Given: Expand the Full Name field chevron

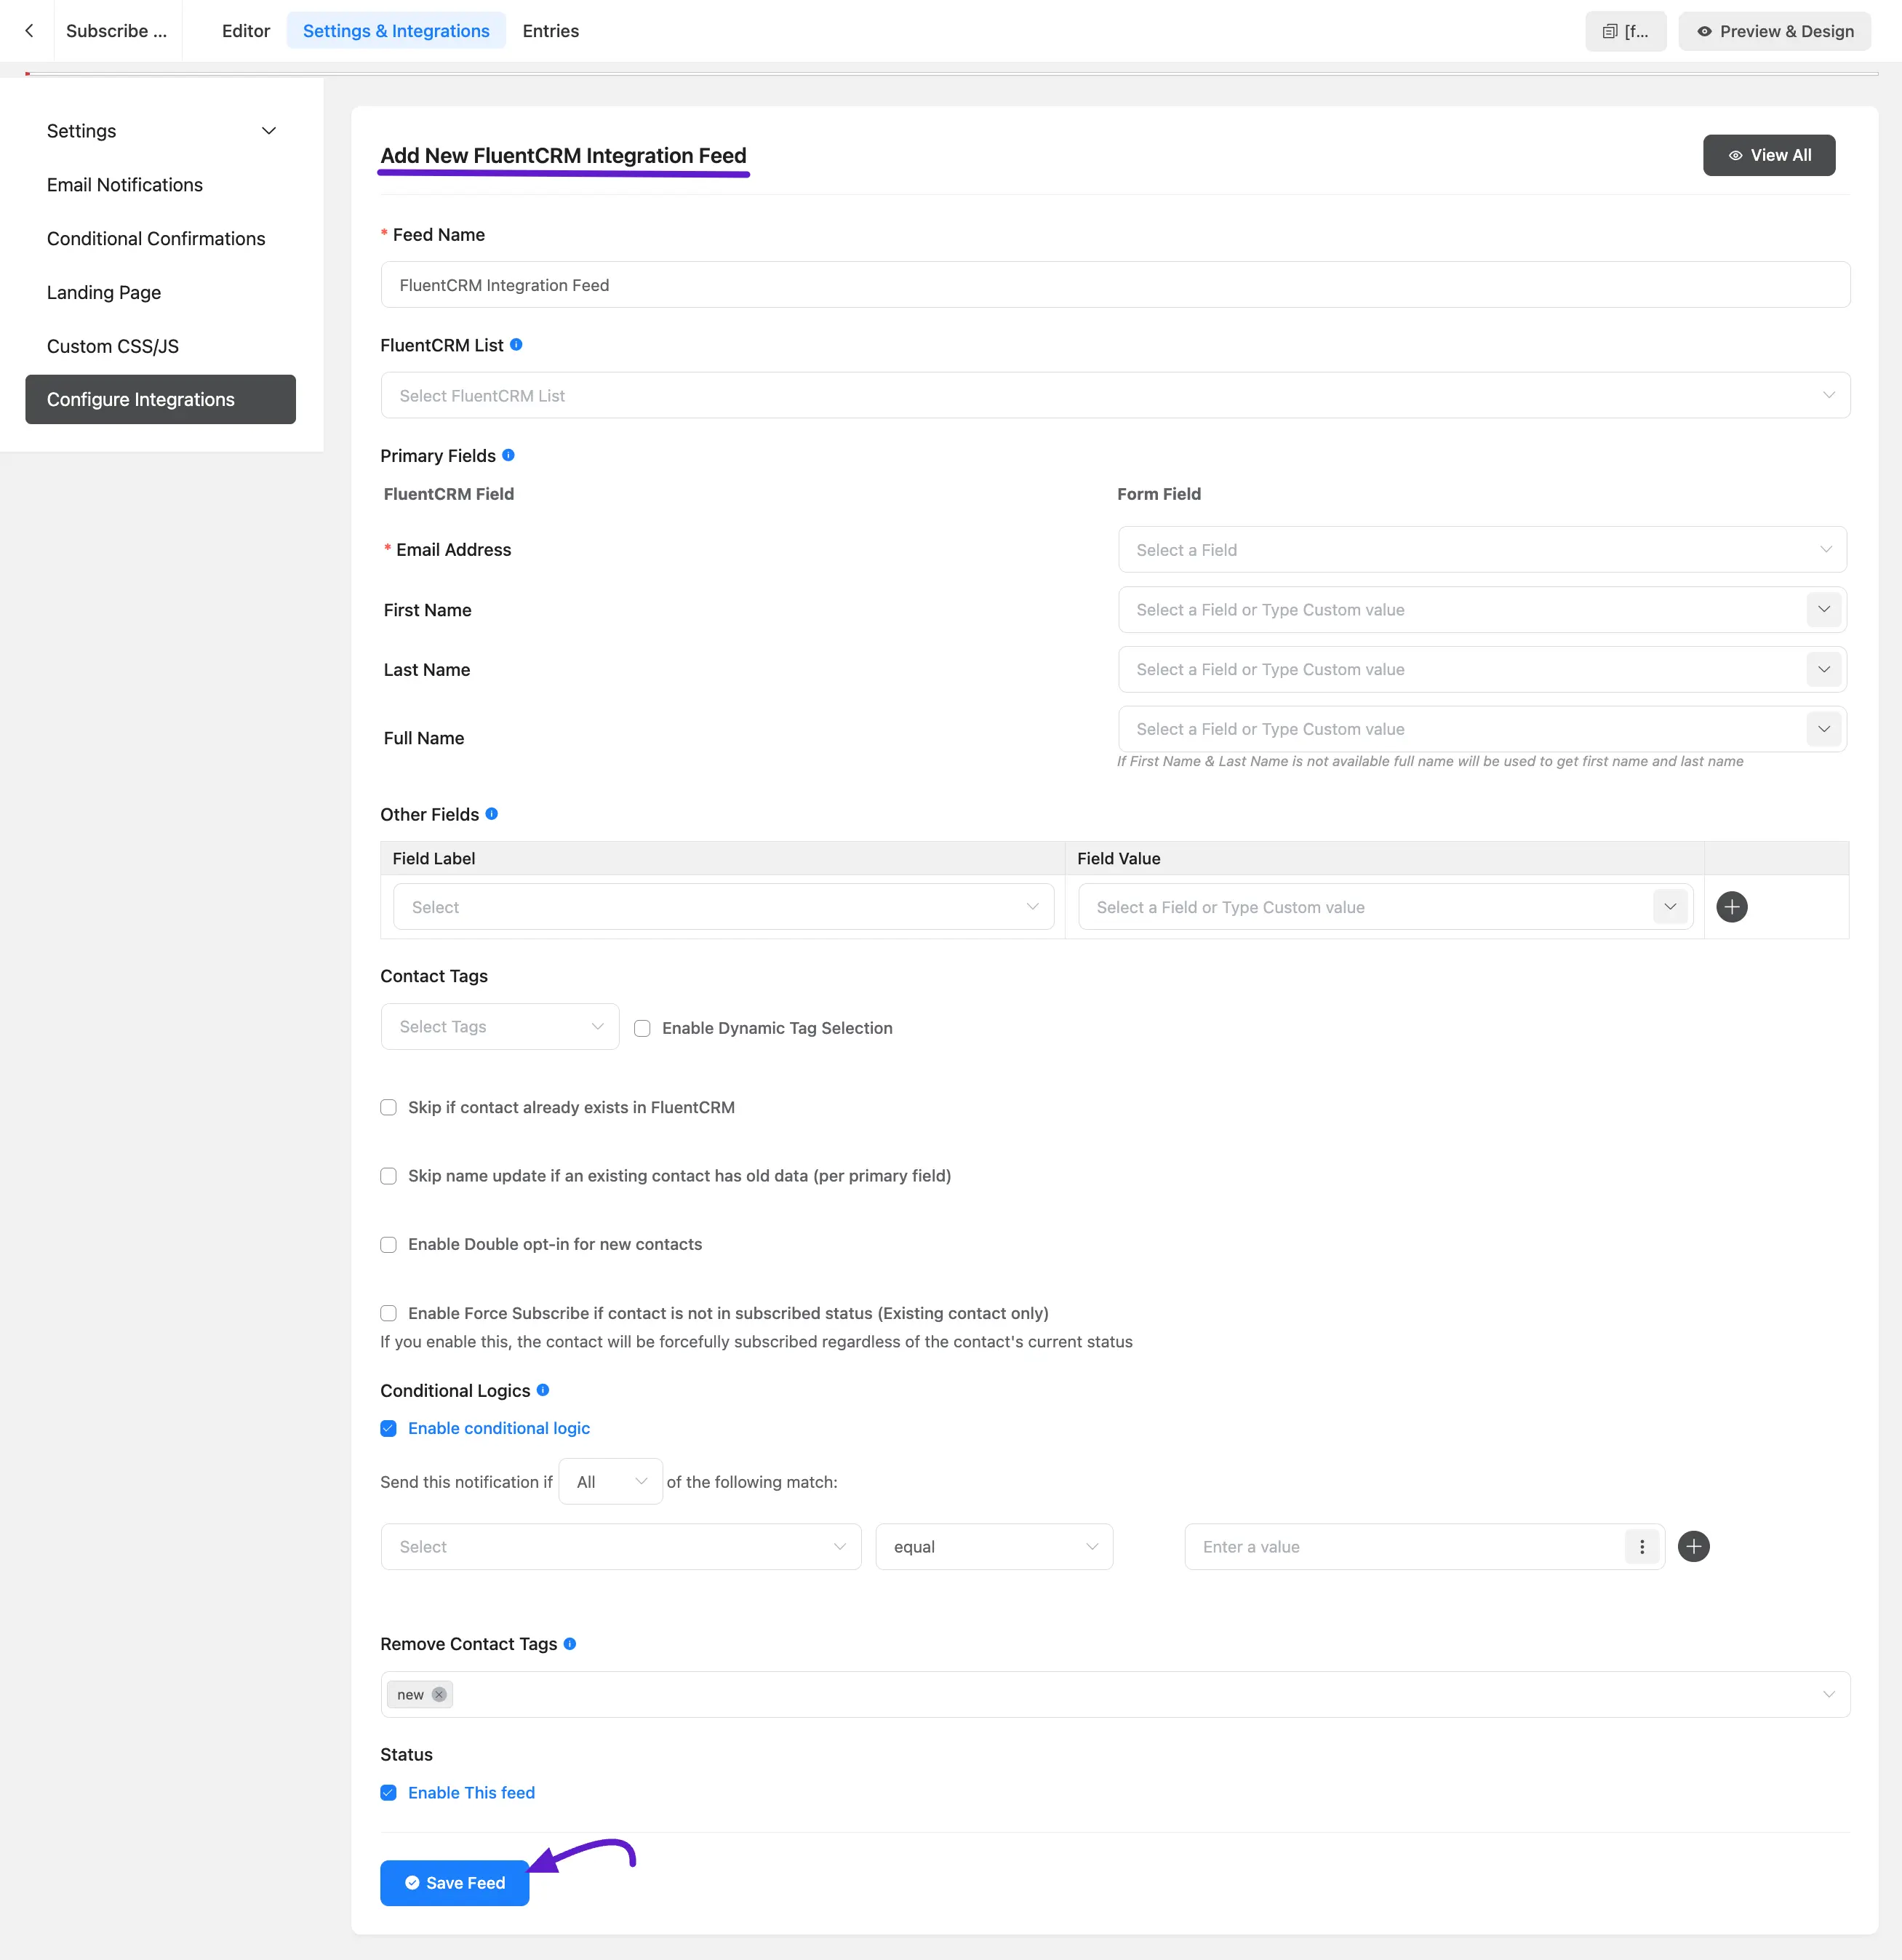Looking at the screenshot, I should click(x=1824, y=729).
